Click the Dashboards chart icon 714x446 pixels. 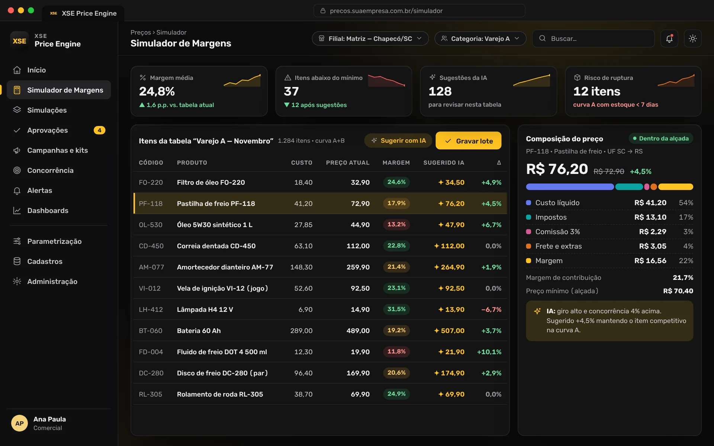(x=17, y=210)
